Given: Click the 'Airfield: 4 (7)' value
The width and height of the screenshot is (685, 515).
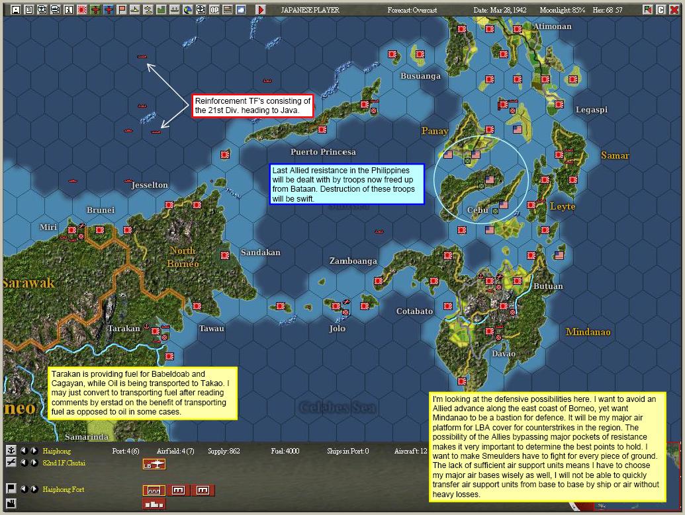Looking at the screenshot, I should pos(175,451).
